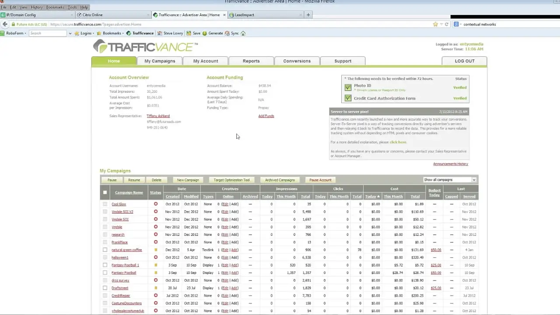Check the droz survey campaign checkbox
This screenshot has width=560, height=315.
click(105, 280)
